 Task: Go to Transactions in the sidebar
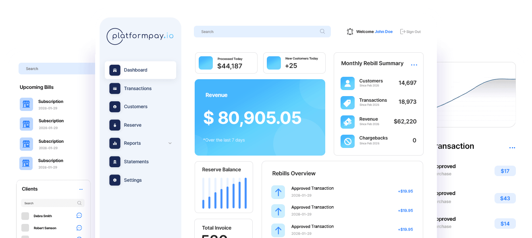(x=137, y=88)
